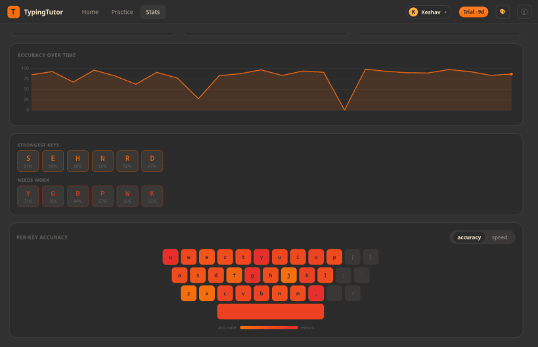Click the m key on heatmap keyboard

click(x=298, y=294)
